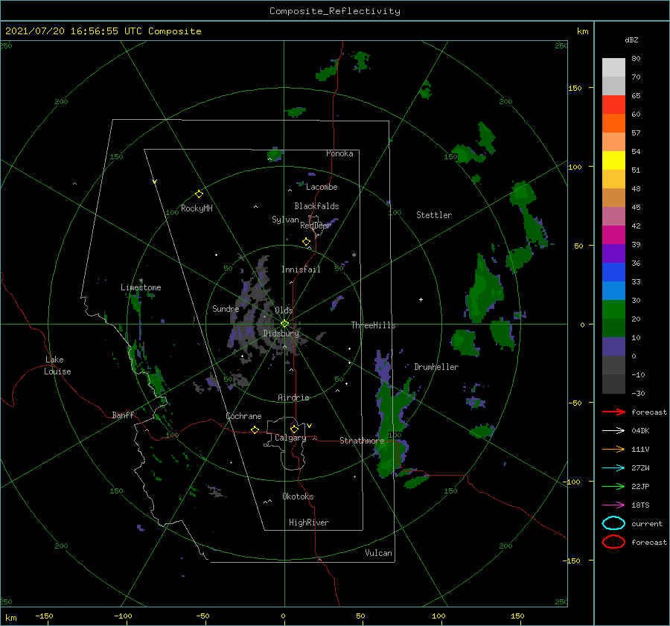670x626 pixels.
Task: Click the cyan 27ZW arrow icon
Action: tap(613, 468)
